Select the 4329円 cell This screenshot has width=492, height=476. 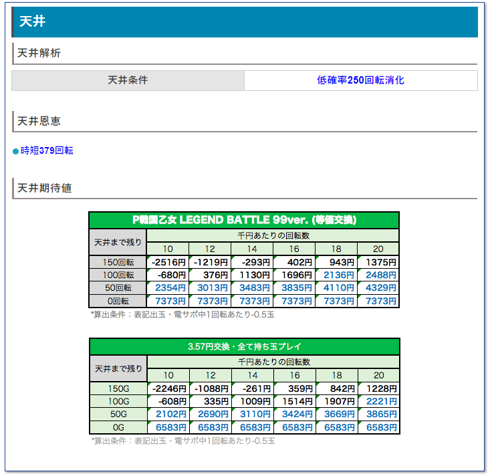click(378, 287)
